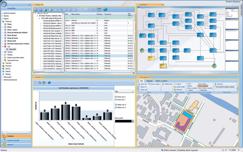Click the Zoom in icon in the plan ribbon
The height and width of the screenshot is (152, 243).
139,87
